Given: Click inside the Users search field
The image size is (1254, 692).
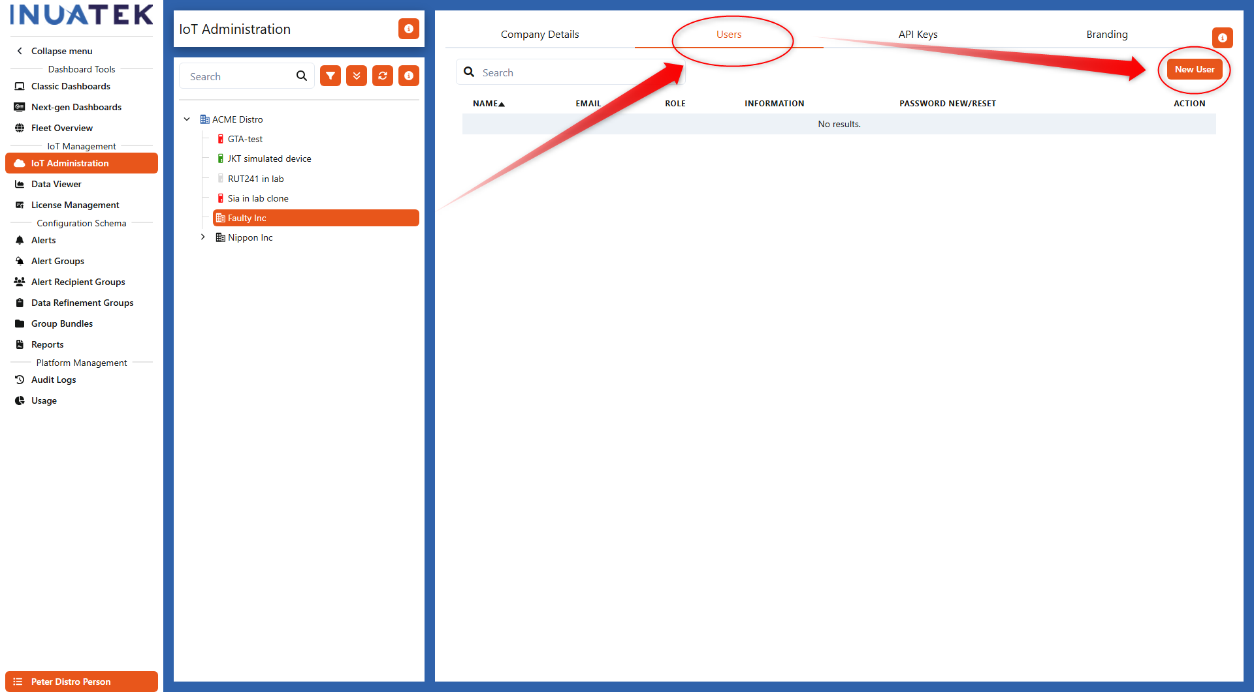Looking at the screenshot, I should [x=568, y=72].
